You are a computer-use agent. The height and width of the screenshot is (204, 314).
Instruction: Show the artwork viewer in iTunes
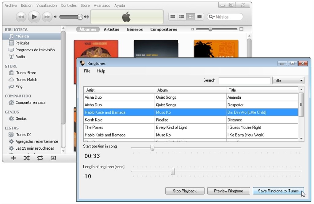click(x=53, y=158)
